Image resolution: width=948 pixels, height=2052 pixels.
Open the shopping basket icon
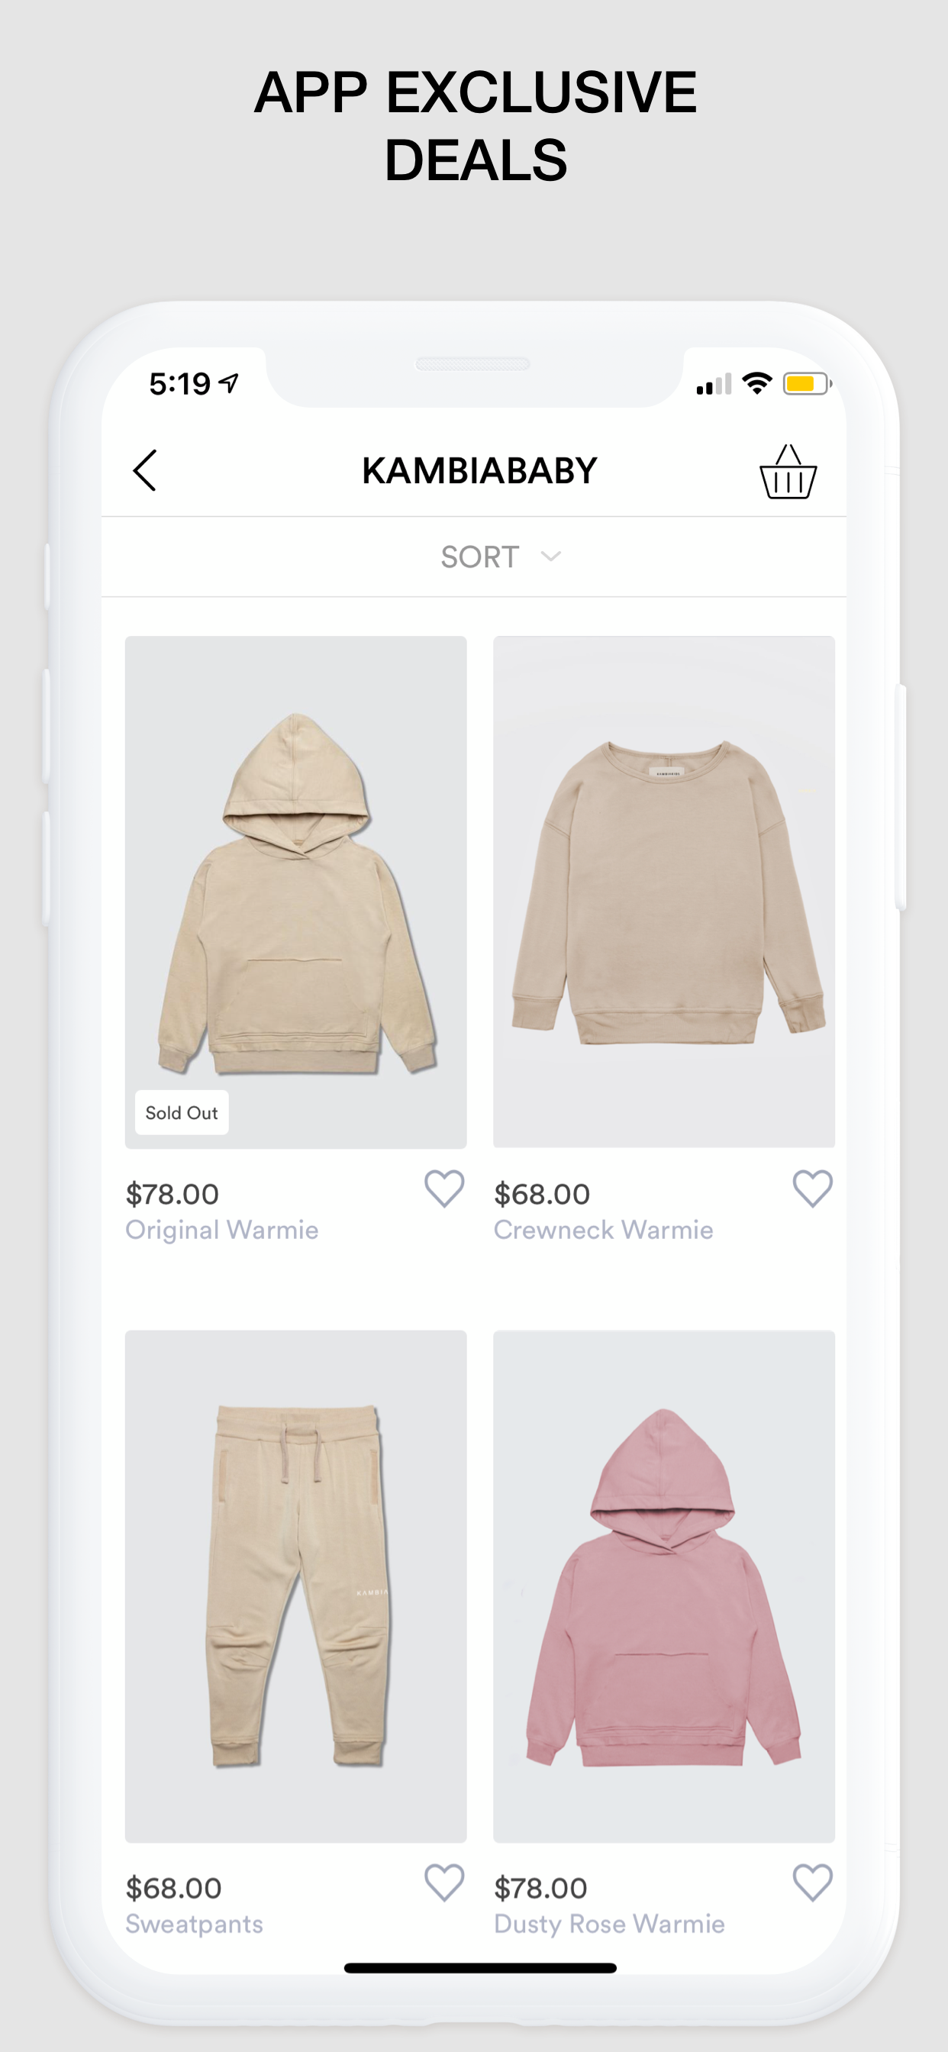(x=788, y=472)
